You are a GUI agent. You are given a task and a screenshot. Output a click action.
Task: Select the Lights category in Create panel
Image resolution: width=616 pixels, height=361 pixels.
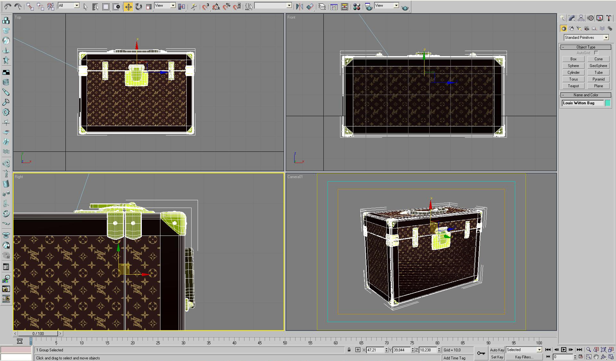coord(579,29)
